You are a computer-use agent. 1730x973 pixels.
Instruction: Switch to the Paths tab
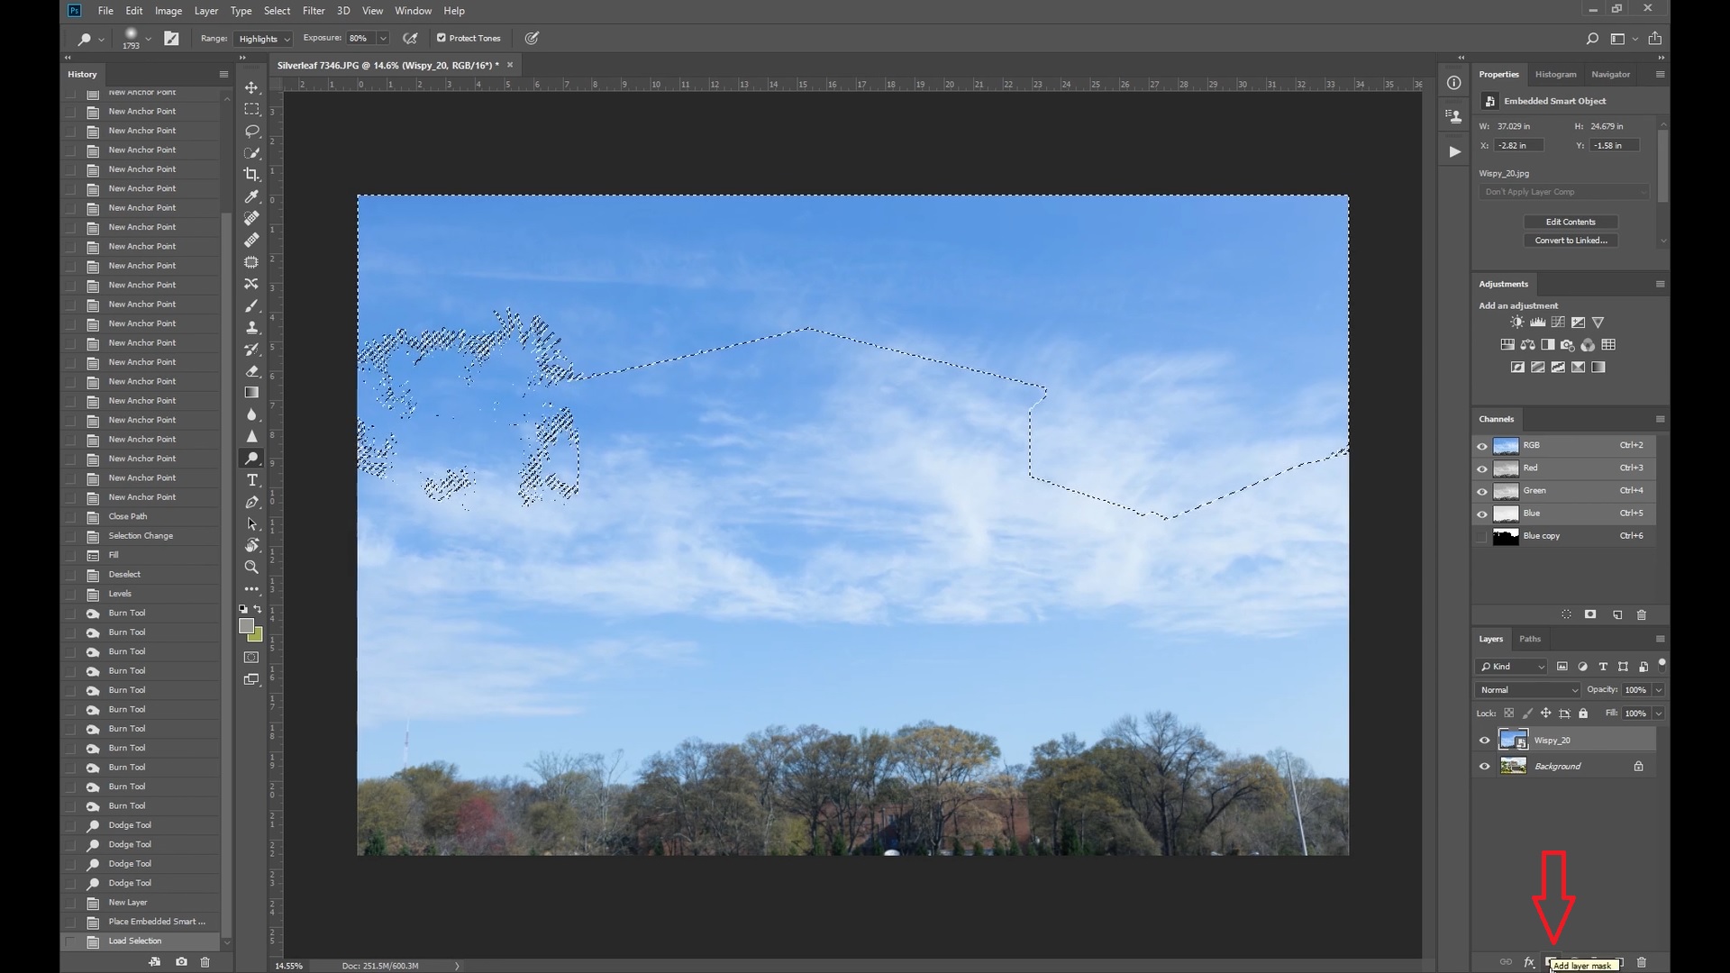(1530, 639)
